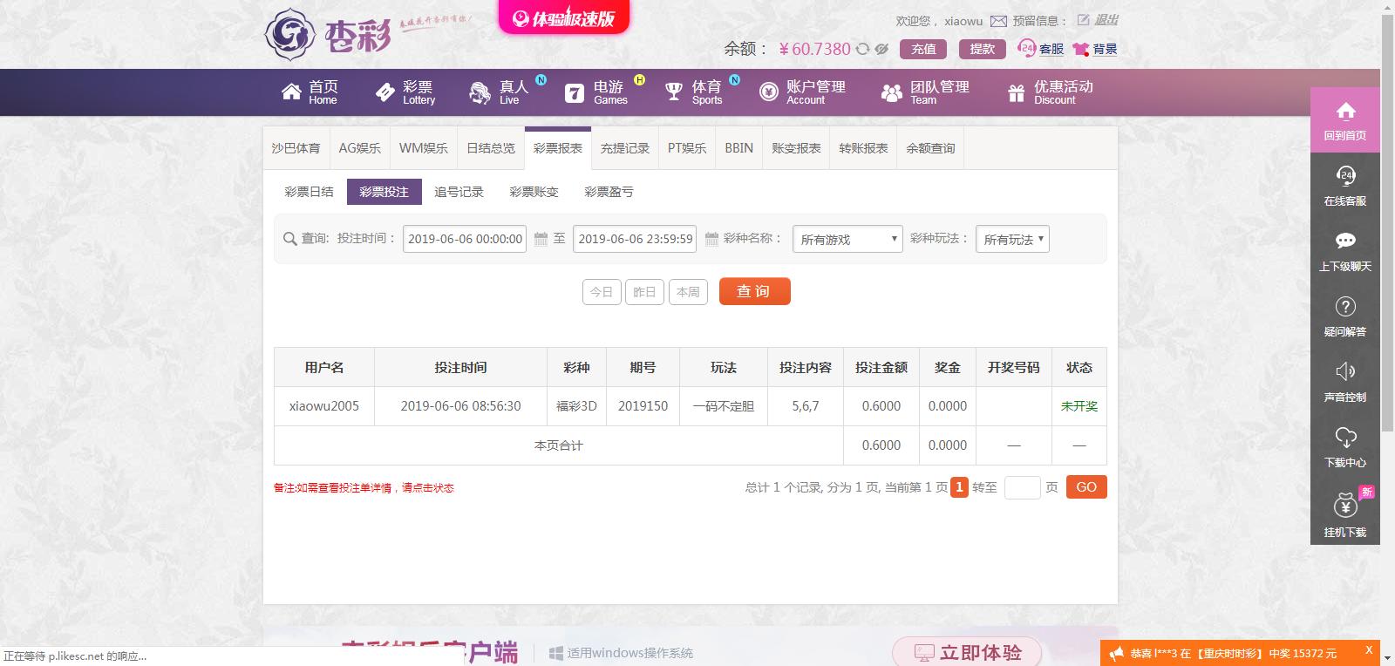Switch to the 沙巴体育 tab
Screen dimensions: 1395x666
pyautogui.click(x=296, y=148)
